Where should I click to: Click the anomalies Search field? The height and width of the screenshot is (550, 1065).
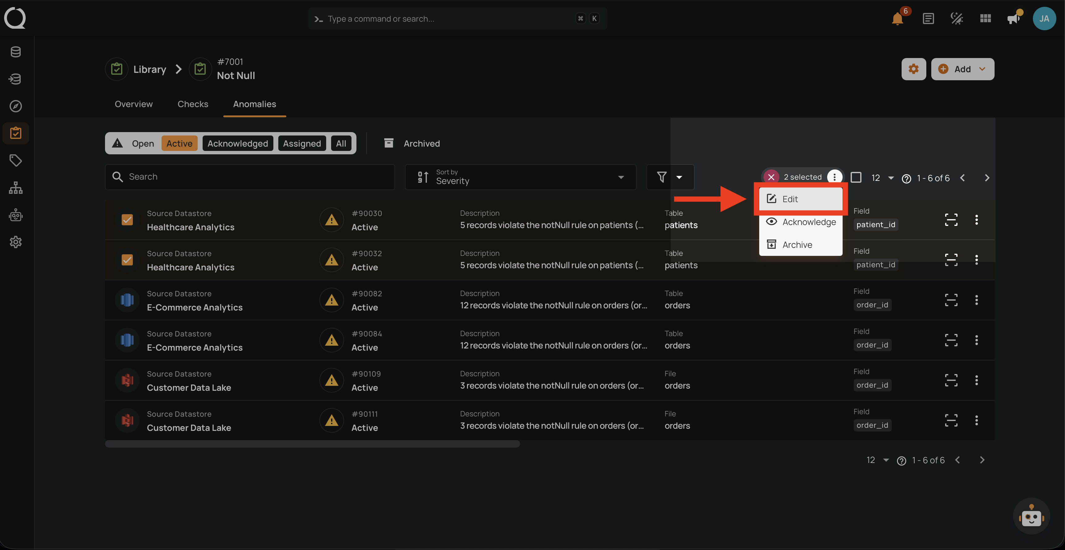coord(250,177)
